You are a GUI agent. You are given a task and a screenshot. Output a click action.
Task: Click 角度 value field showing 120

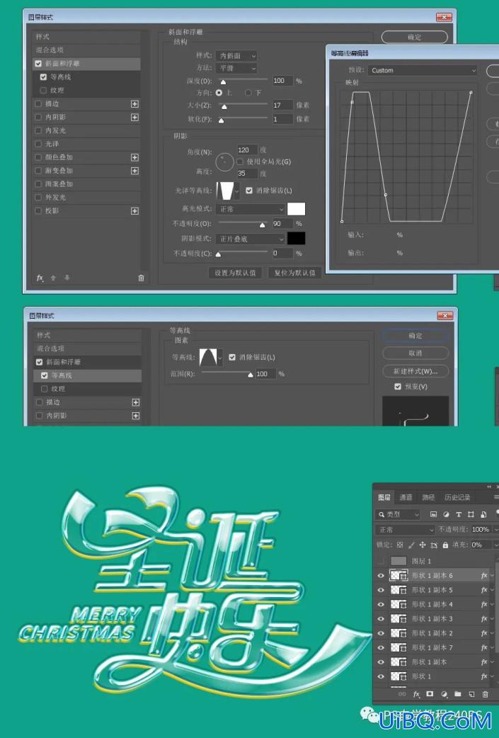[x=247, y=150]
